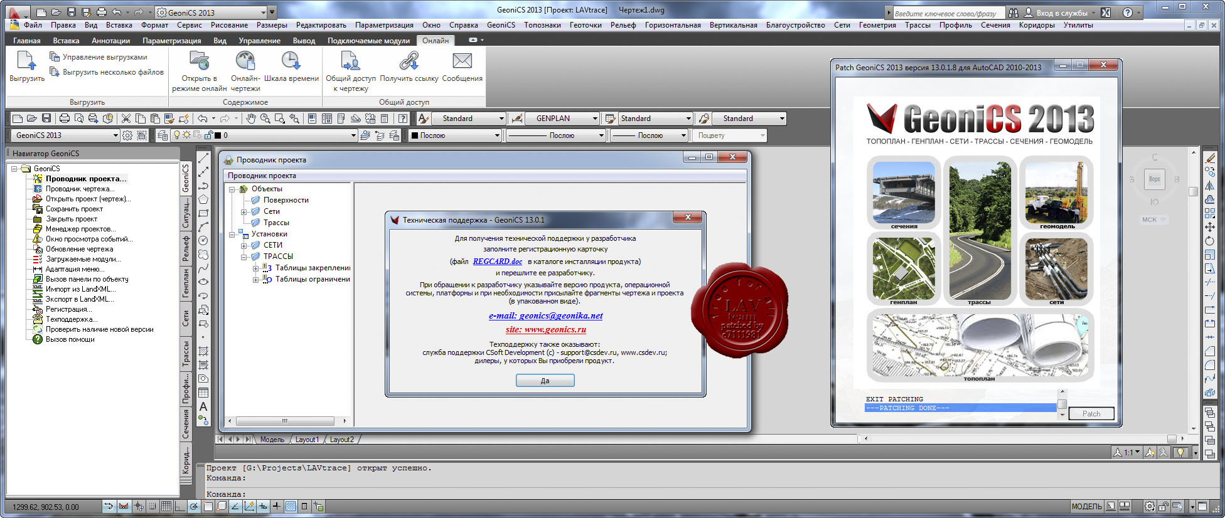Click the Text Style icon beside Standard
Screen dimensions: 1225x518
(423, 118)
